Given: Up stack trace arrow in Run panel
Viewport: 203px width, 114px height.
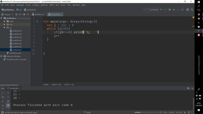Looking at the screenshot, I should (8, 93).
